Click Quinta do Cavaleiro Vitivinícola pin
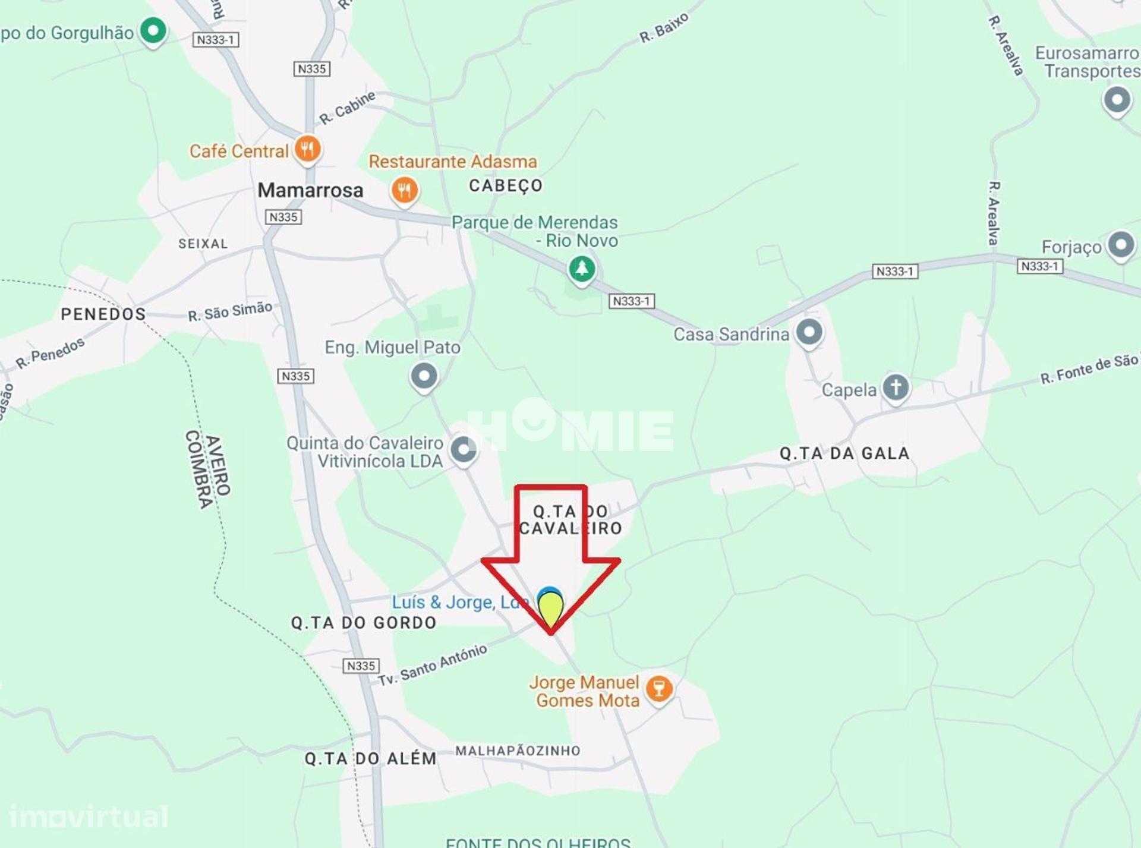Screen dimensions: 1141x848 tap(463, 450)
